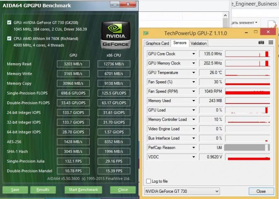This screenshot has width=279, height=199.
Task: Click GPU-Z title bar app icon
Action: click(x=146, y=33)
